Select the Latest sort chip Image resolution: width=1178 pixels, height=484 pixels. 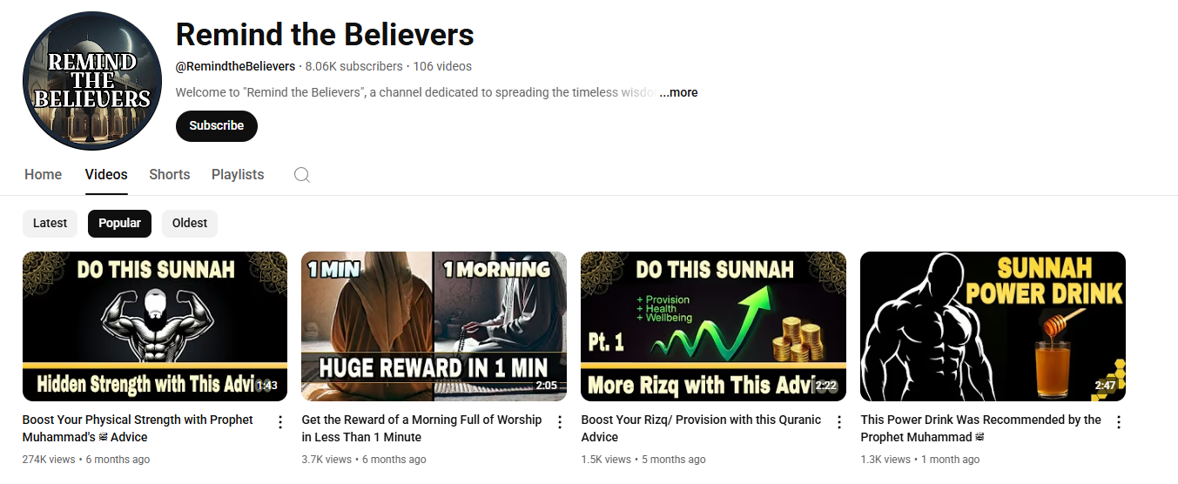[50, 223]
